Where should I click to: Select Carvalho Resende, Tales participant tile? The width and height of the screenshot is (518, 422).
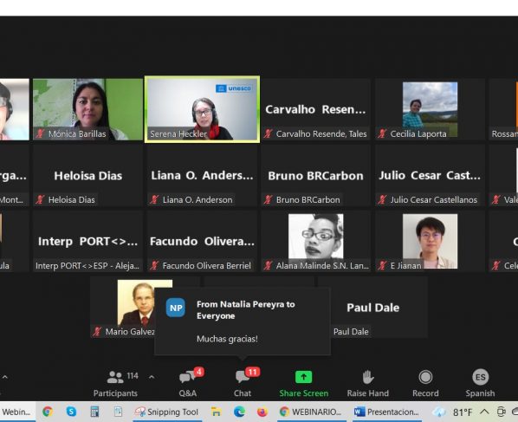click(x=316, y=109)
